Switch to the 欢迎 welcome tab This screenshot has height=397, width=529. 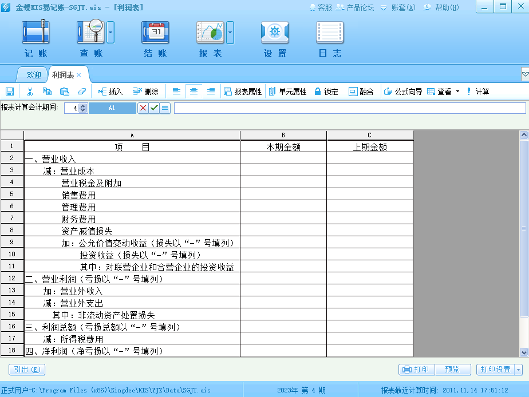34,75
